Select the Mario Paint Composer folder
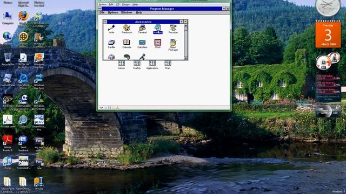The height and width of the screenshot is (194, 346). tap(8, 185)
